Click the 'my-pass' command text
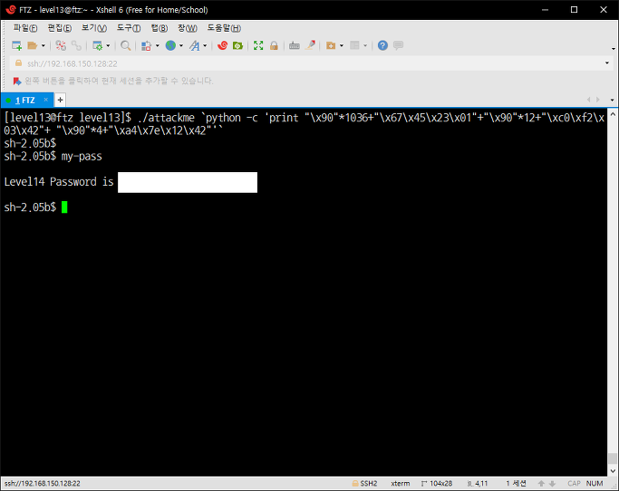Image resolution: width=619 pixels, height=491 pixels. point(82,157)
